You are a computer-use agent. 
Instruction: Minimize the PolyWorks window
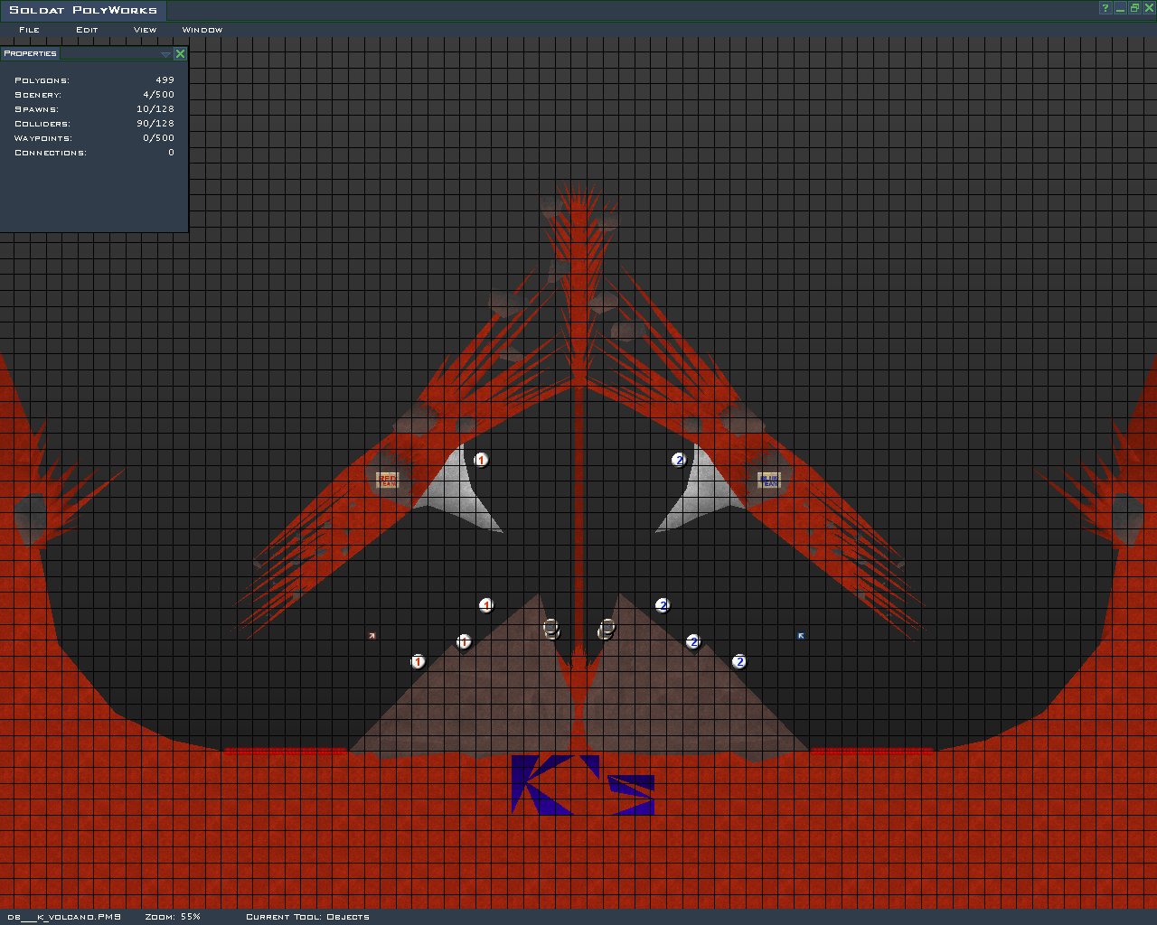point(1120,8)
